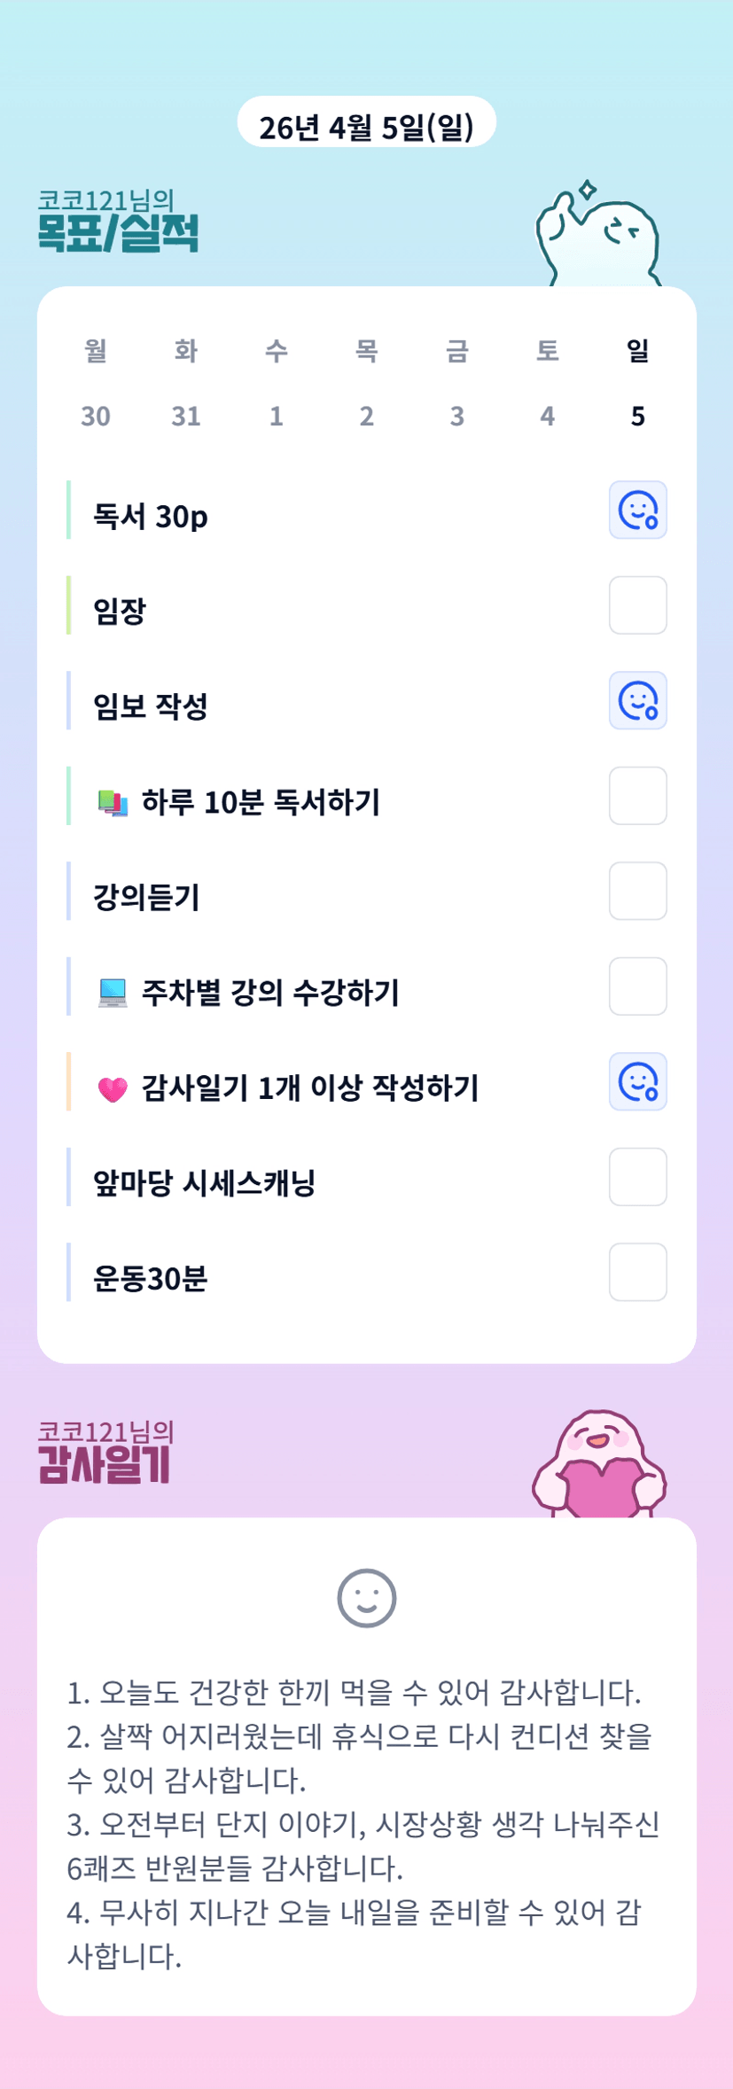Toggle smiley checkbox for 감사일기 1개 이상 작성하기

point(637,1082)
